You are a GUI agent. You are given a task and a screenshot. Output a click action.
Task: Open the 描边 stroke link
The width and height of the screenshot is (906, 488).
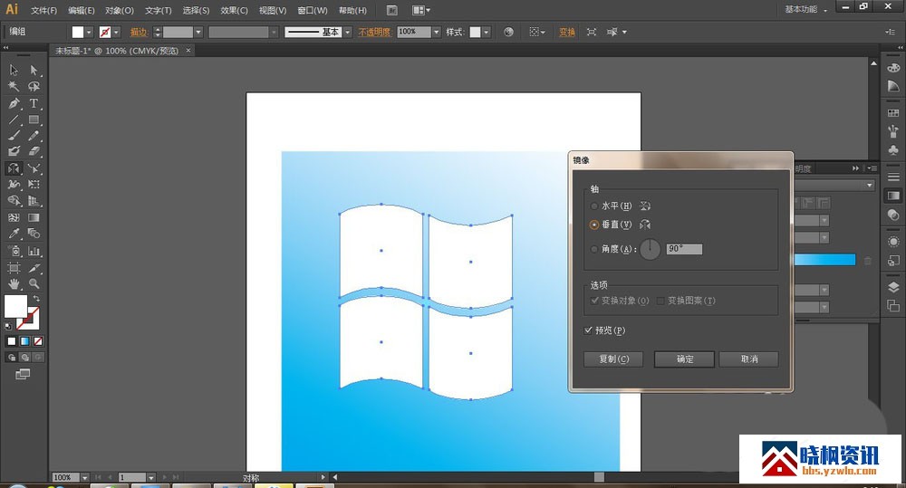139,33
